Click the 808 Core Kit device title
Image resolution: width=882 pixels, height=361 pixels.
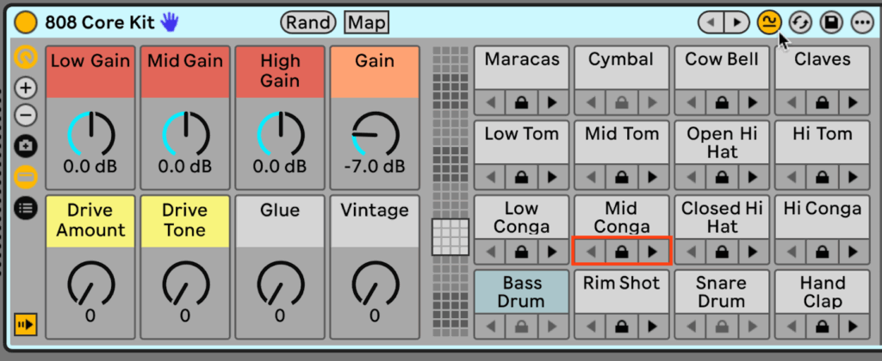coord(100,22)
